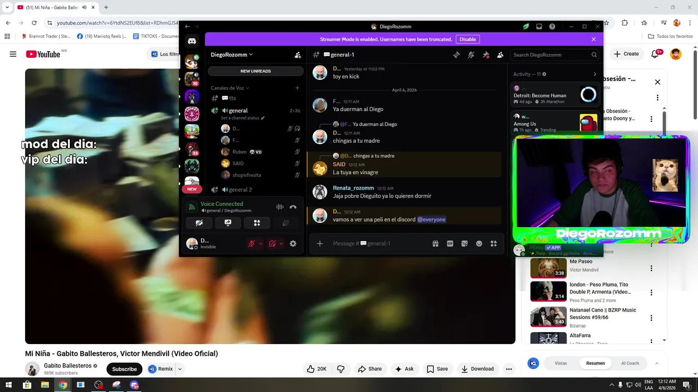Open Threads icon in general-1 header
Viewport: 698px width, 392px height.
coord(456,54)
